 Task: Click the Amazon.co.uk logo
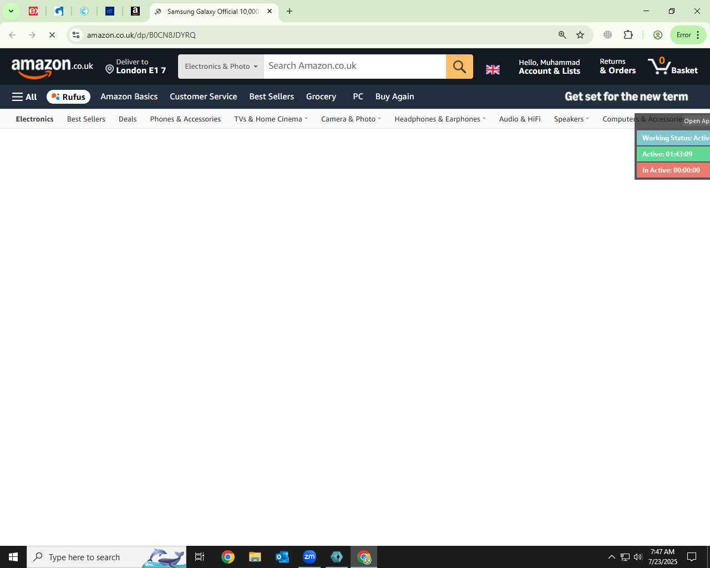tap(52, 68)
